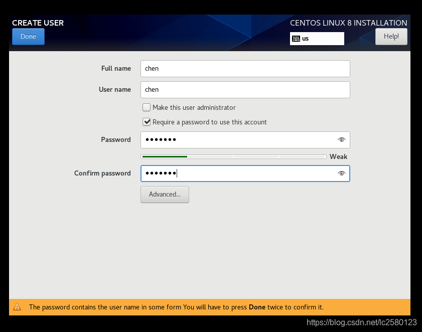
Task: Click the password strength bar
Action: tap(233, 156)
